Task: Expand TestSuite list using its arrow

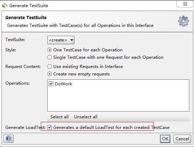Action: point(72,40)
